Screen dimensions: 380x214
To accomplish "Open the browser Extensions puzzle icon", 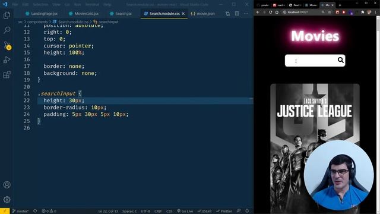I will (x=363, y=12).
